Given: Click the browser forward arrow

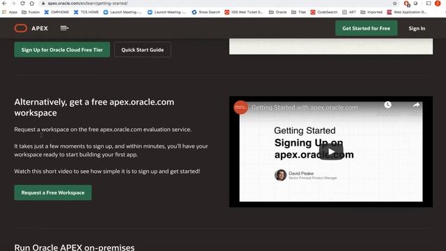Looking at the screenshot, I should click(13, 3).
